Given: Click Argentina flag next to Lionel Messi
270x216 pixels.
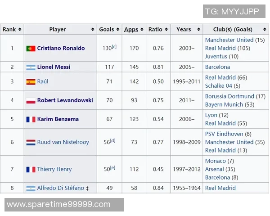Looking at the screenshot, I should click(31, 67).
